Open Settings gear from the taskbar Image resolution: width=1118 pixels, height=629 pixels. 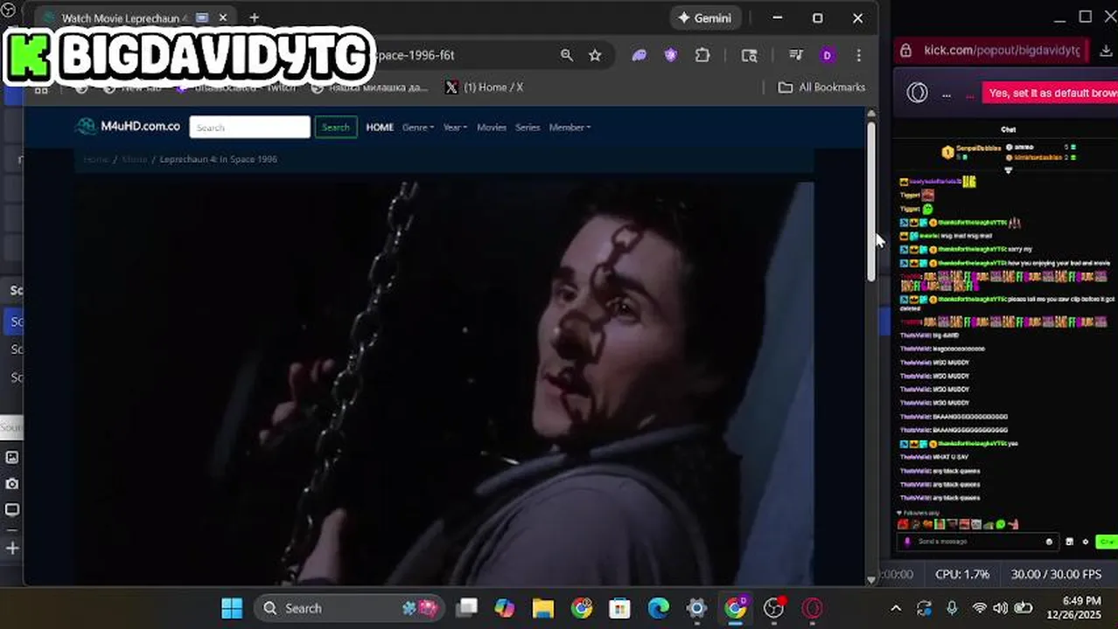696,608
